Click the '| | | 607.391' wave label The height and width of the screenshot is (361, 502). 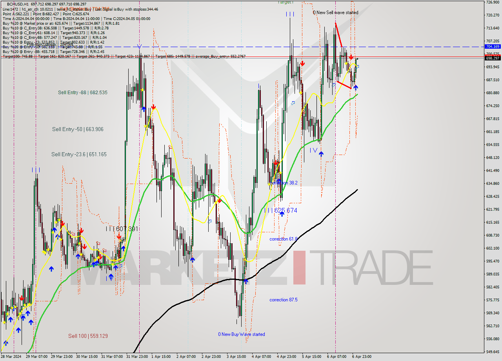tap(122, 229)
